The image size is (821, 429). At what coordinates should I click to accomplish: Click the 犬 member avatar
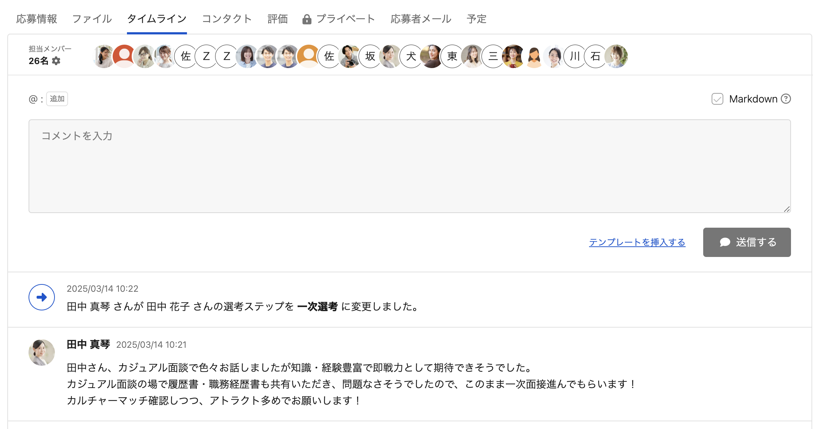click(x=411, y=56)
